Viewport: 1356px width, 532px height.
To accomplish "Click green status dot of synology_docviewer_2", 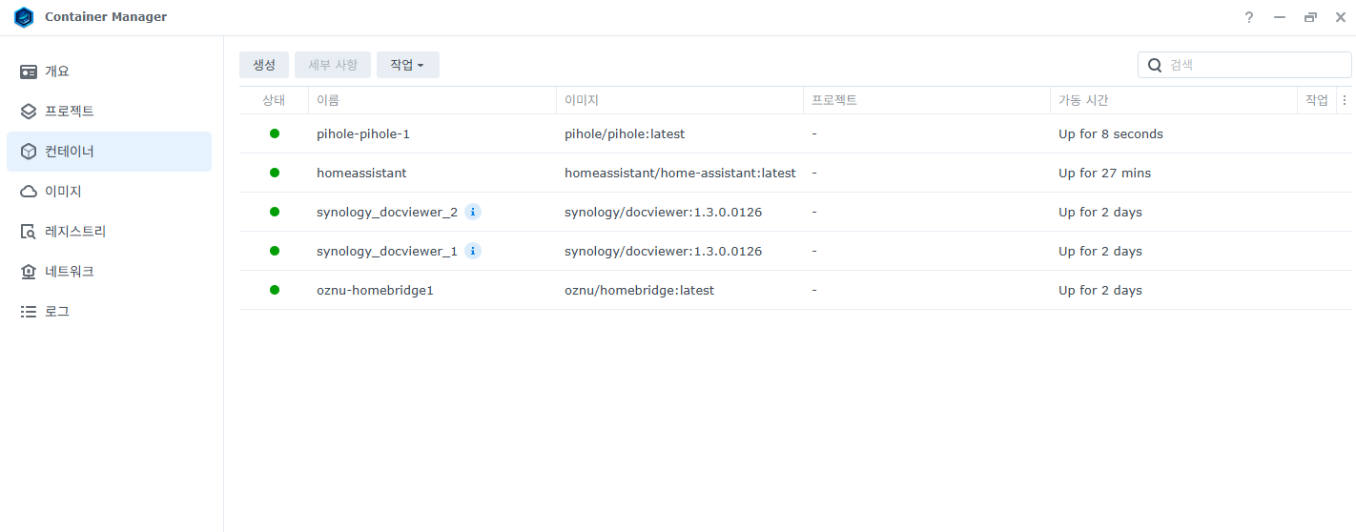I will click(275, 212).
